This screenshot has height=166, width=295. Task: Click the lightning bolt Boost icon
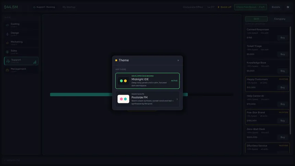[219, 7]
